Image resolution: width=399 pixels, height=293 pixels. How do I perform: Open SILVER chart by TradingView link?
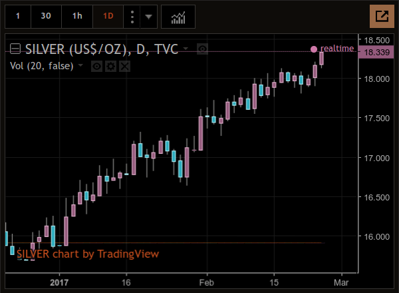(x=88, y=254)
